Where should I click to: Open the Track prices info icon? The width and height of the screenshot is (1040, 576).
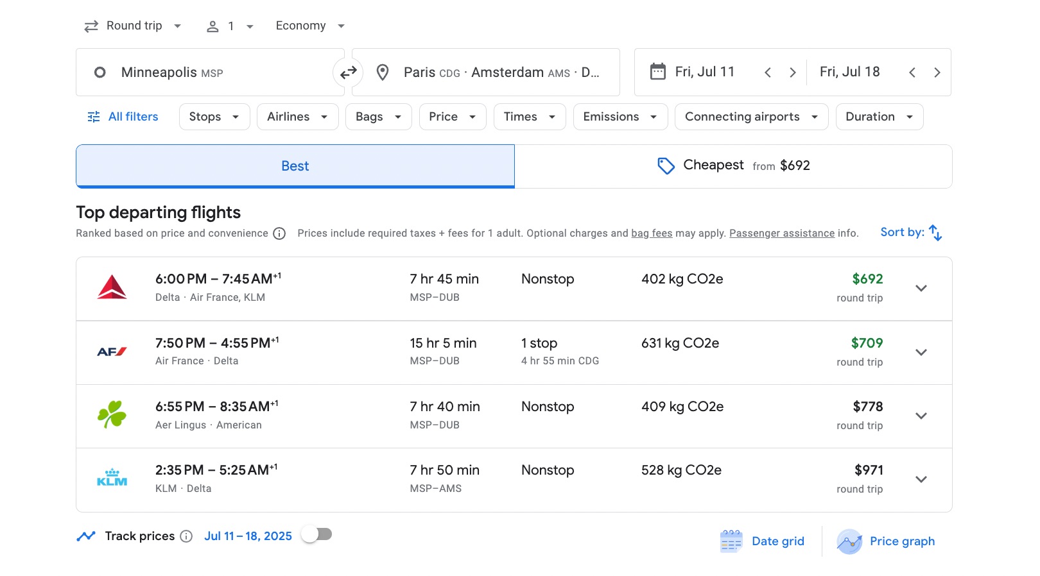coord(186,536)
